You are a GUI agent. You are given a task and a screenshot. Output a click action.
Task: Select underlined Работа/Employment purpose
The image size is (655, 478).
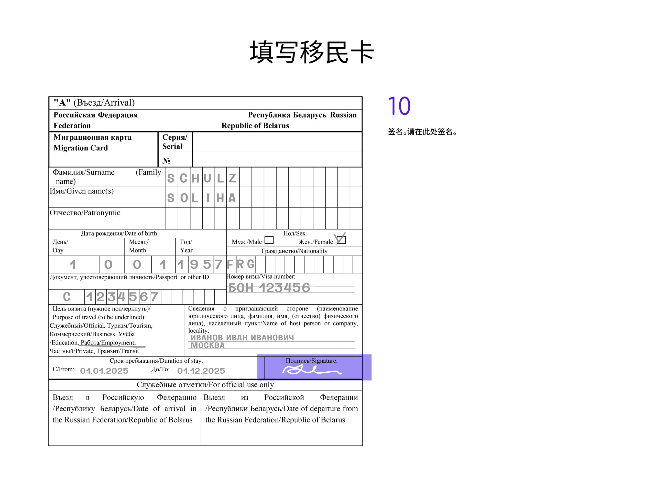[x=108, y=343]
